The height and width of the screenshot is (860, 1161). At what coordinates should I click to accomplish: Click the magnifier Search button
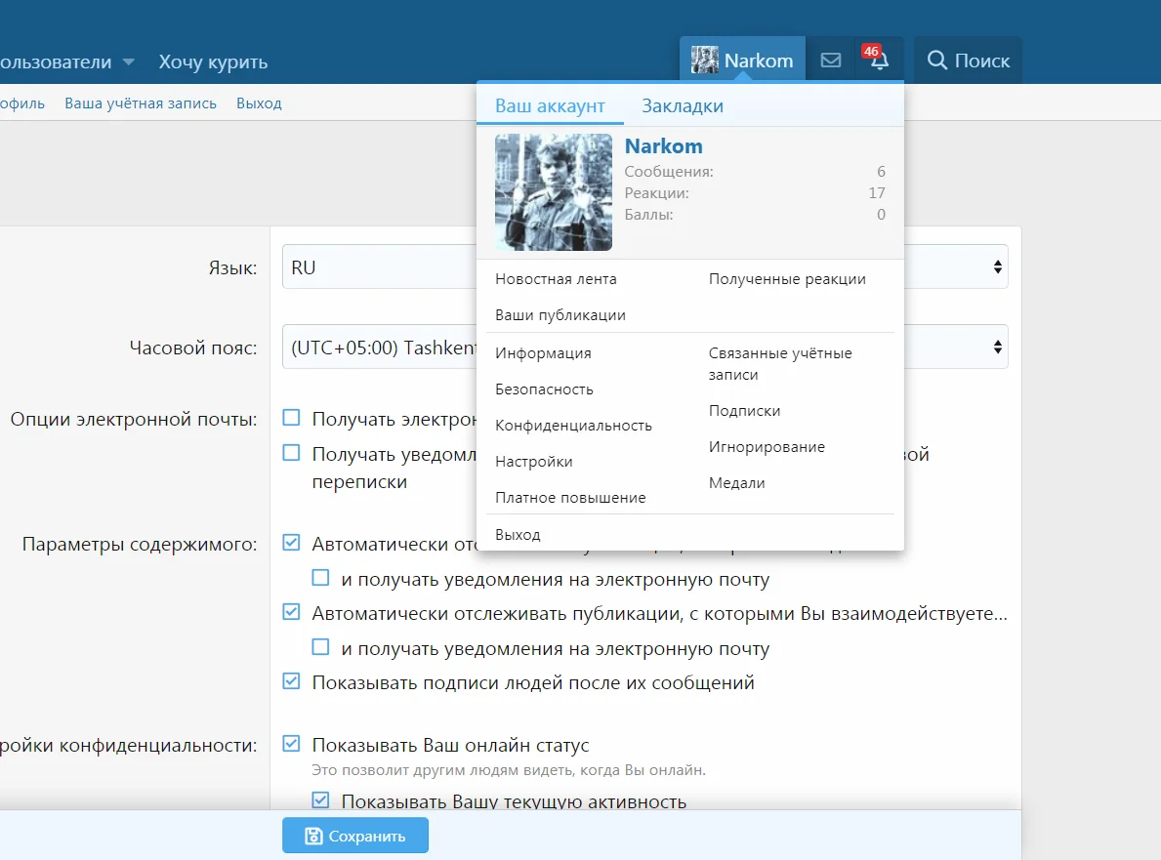coord(937,61)
